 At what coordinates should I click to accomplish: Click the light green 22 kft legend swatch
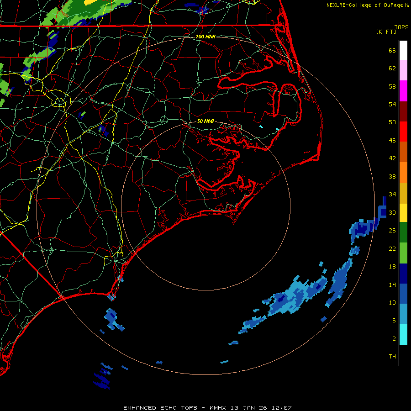tap(403, 253)
